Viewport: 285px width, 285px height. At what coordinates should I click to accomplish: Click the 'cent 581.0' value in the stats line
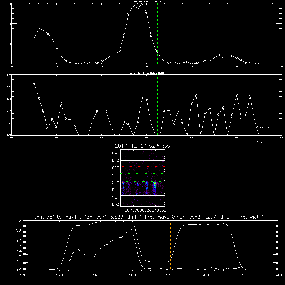(48, 217)
